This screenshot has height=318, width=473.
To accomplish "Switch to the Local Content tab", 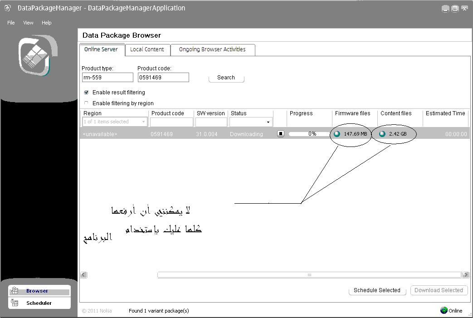I will (x=147, y=49).
